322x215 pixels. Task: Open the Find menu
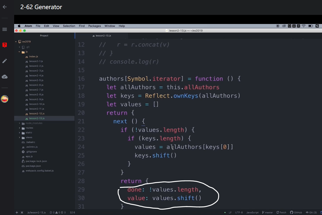82,26
